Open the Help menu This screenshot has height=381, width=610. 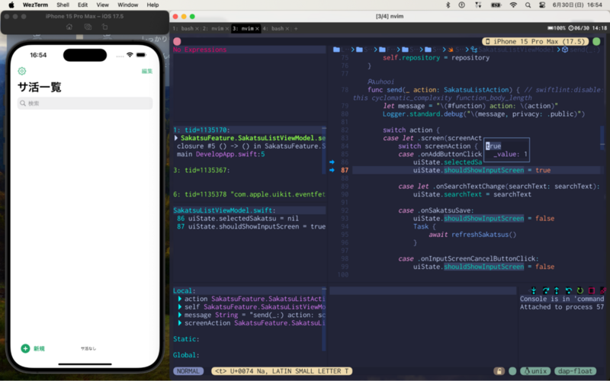click(152, 5)
